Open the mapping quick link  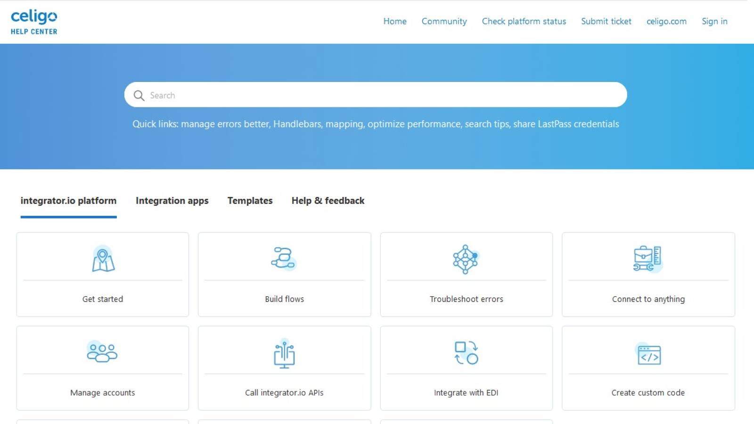pyautogui.click(x=344, y=124)
